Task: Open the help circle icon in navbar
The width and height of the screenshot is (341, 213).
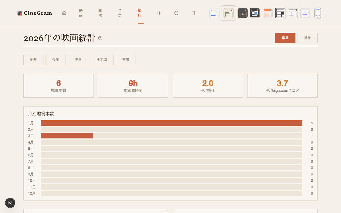Action: (x=176, y=13)
